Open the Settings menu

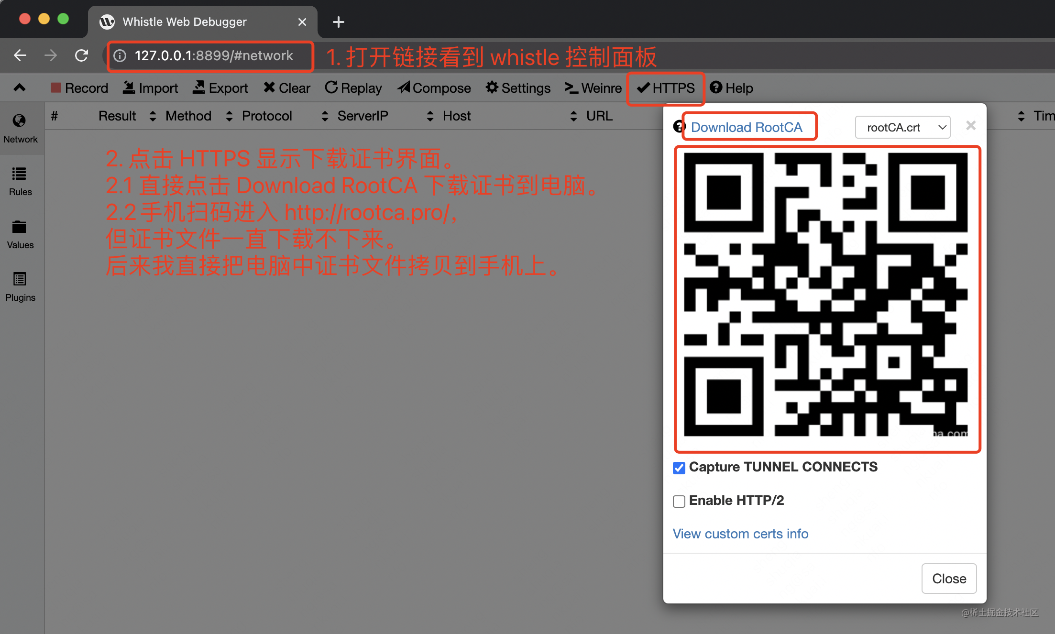[x=518, y=88]
